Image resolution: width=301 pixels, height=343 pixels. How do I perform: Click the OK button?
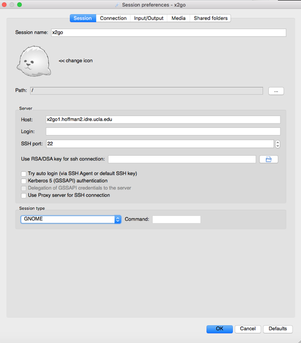220,329
